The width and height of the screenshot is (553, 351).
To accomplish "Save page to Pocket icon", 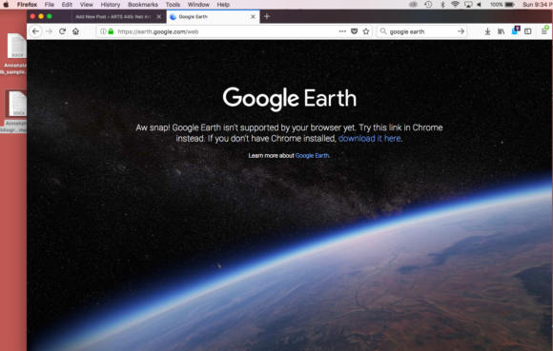I will tap(354, 31).
